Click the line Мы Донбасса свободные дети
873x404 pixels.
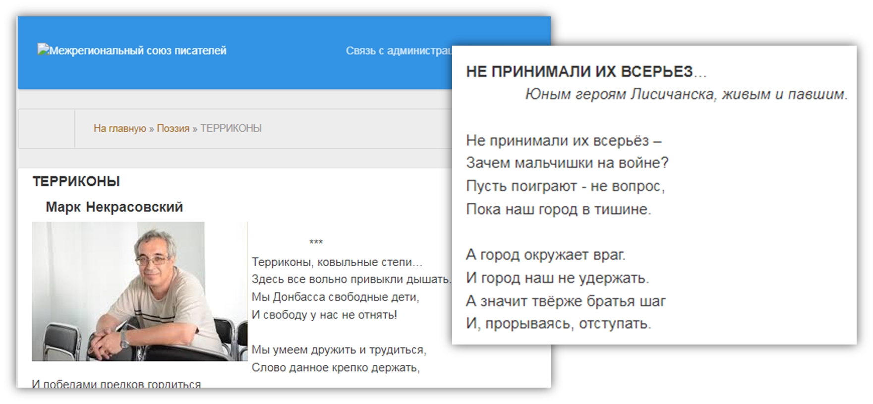click(335, 297)
